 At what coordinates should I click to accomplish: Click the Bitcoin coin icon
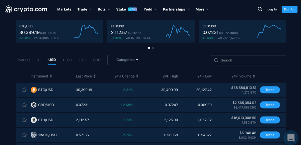(x=33, y=90)
